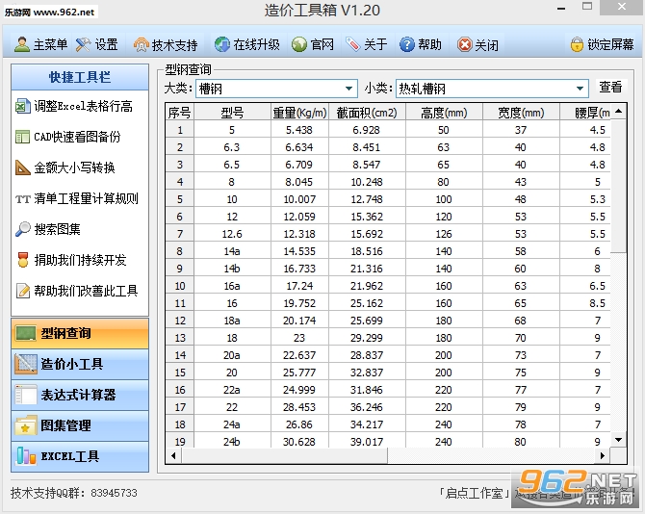Click the vertical scrollbar down arrow
The image size is (645, 514).
[618, 440]
